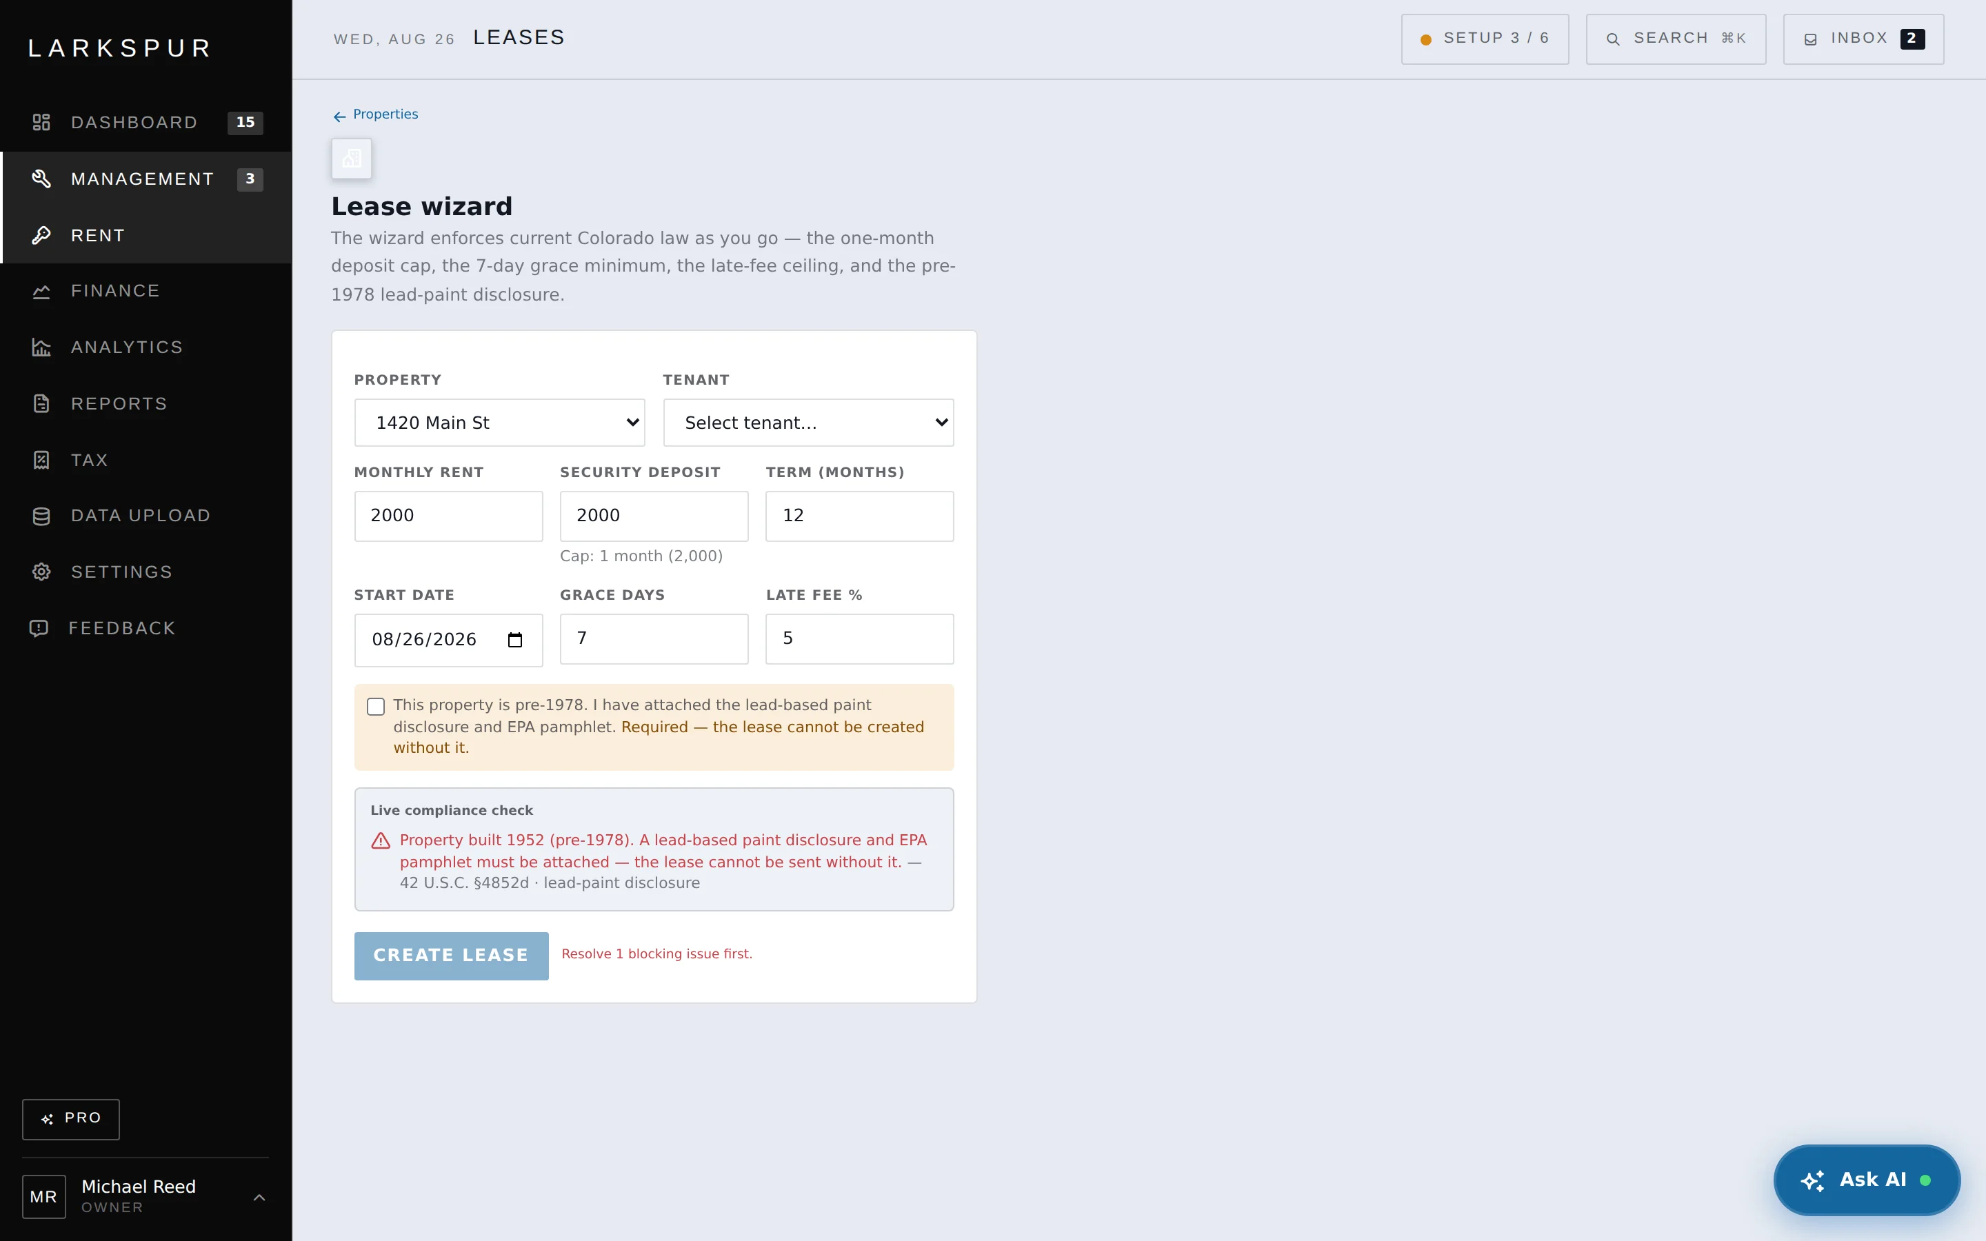Image resolution: width=1986 pixels, height=1241 pixels.
Task: Click into the Monthly Rent field
Action: (448, 516)
